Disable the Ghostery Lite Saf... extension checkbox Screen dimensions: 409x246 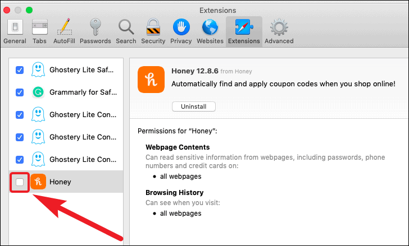(x=20, y=70)
